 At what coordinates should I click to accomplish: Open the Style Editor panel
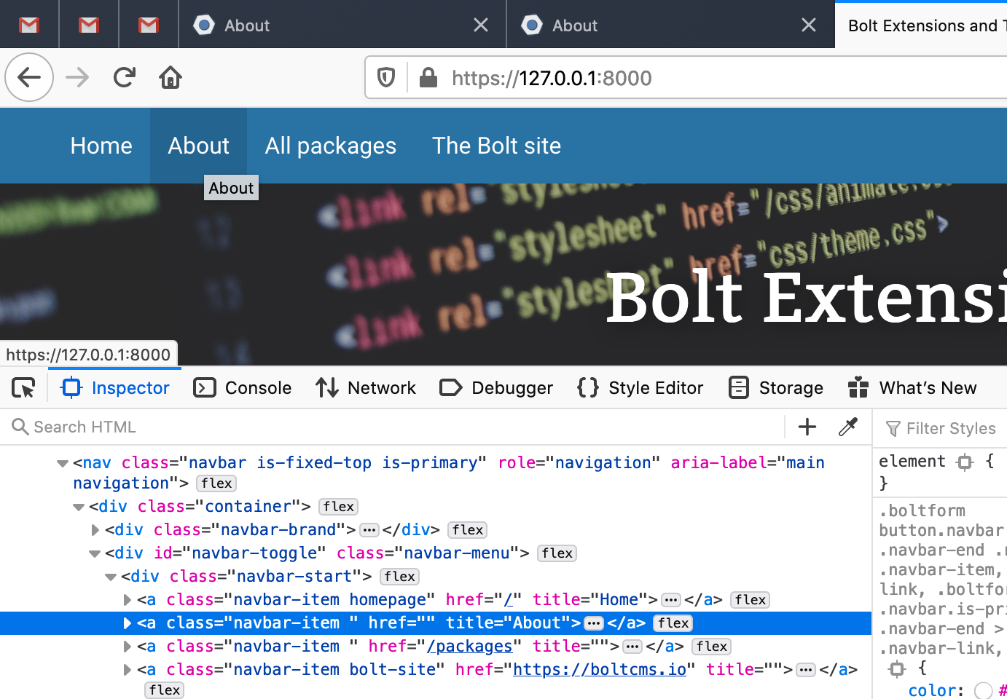[640, 388]
